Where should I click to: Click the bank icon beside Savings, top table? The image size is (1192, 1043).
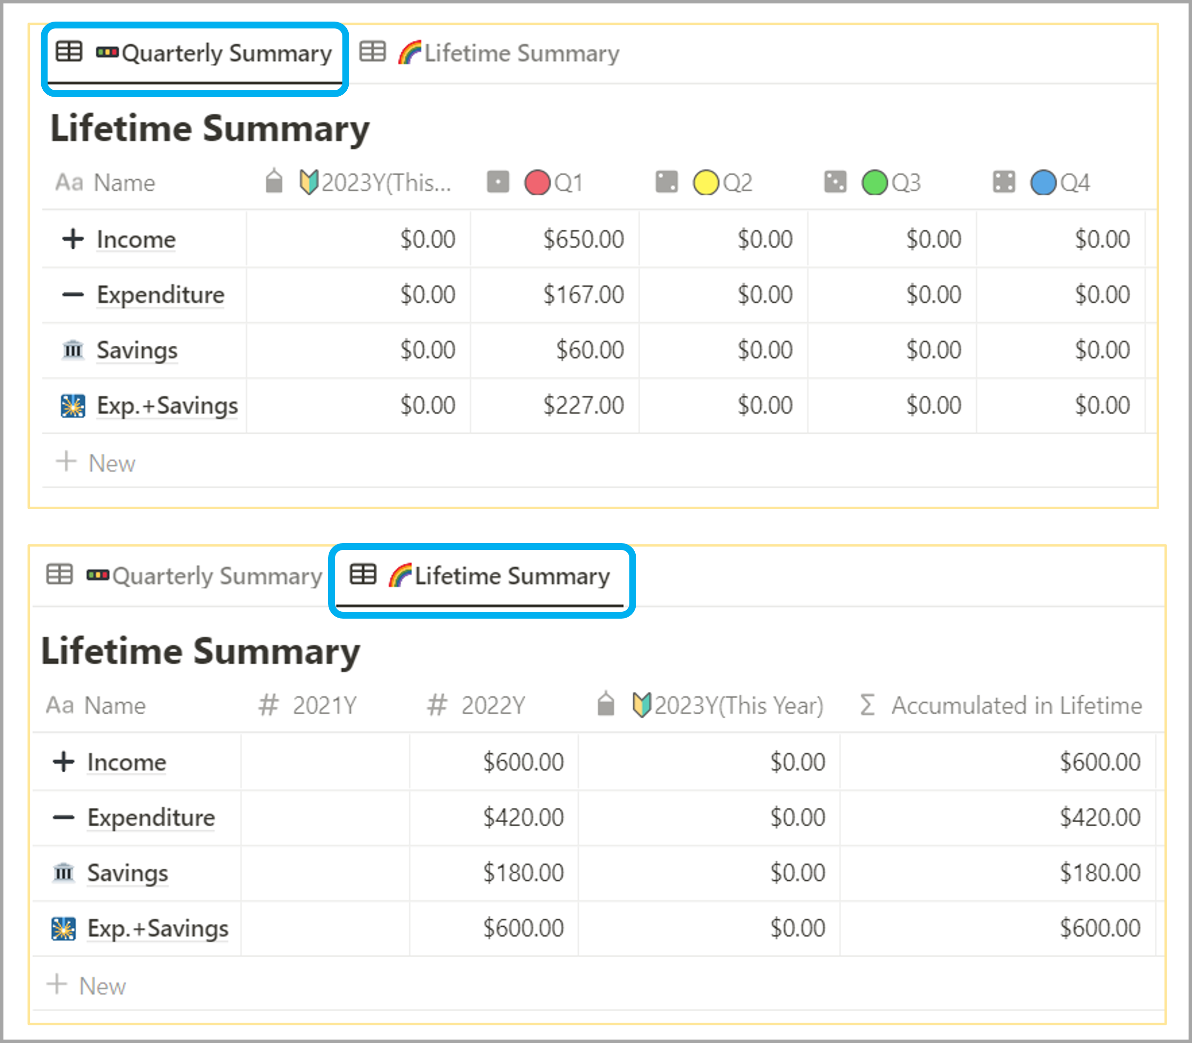pyautogui.click(x=73, y=350)
